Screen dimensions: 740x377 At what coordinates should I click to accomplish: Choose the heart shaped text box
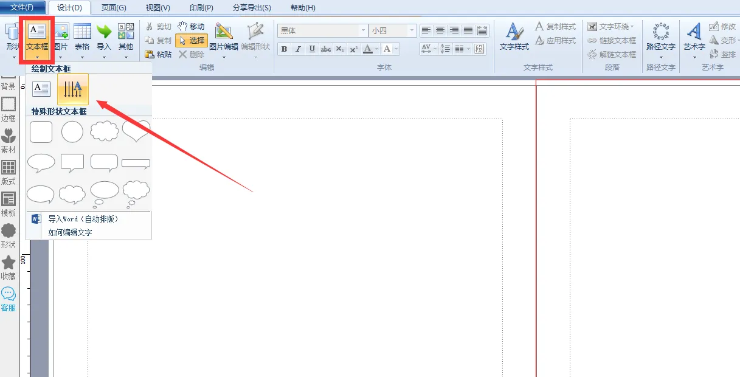click(136, 130)
